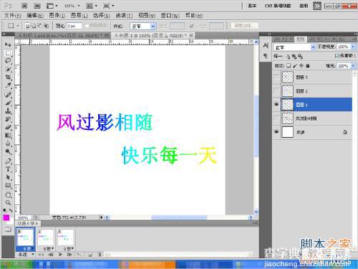
Task: Select the Blur tool
Action: click(x=8, y=143)
